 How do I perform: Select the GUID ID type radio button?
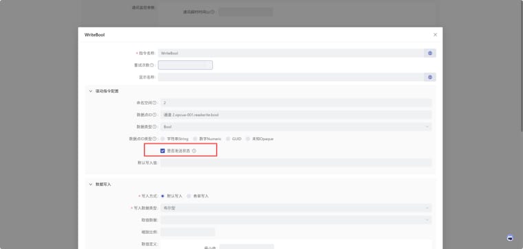228,139
